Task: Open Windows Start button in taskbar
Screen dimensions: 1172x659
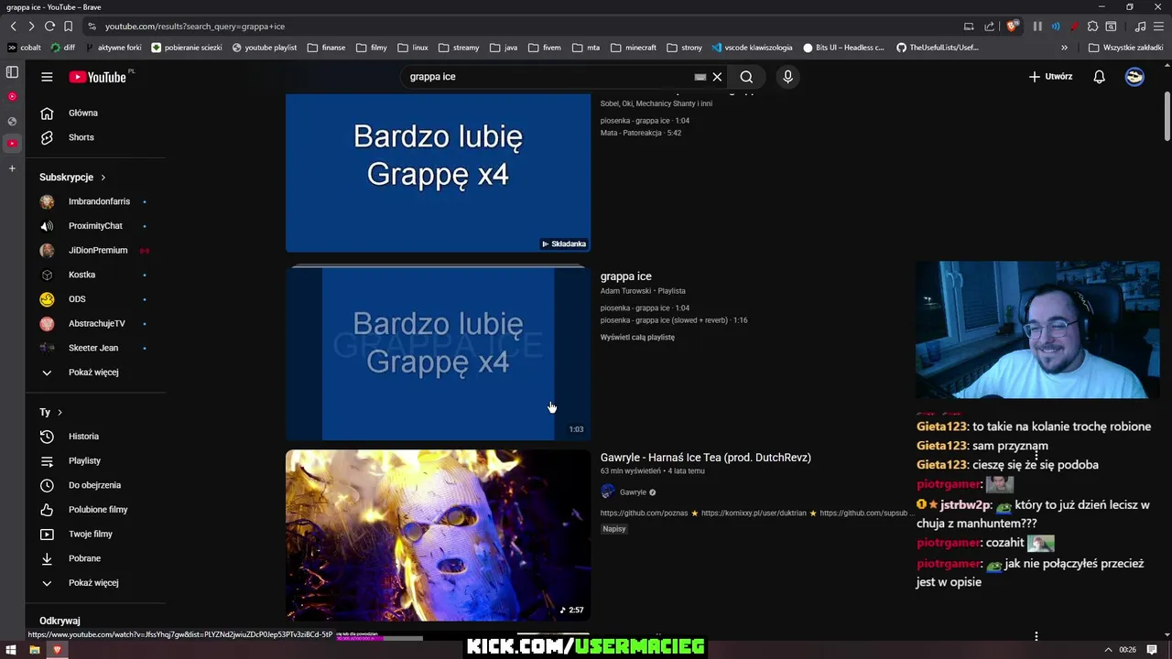Action: (x=10, y=650)
